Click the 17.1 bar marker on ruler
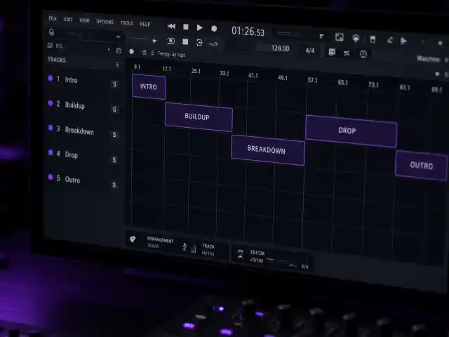 tap(167, 69)
